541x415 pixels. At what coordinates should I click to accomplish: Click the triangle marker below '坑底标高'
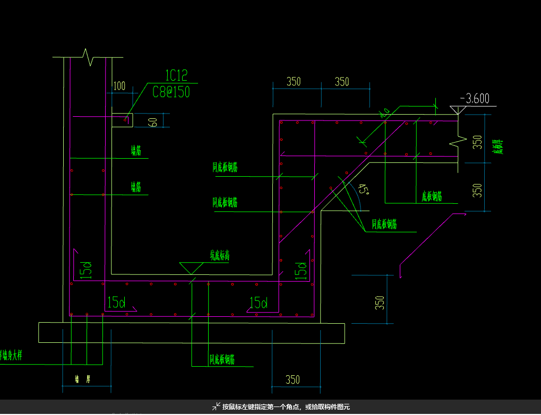tap(191, 269)
